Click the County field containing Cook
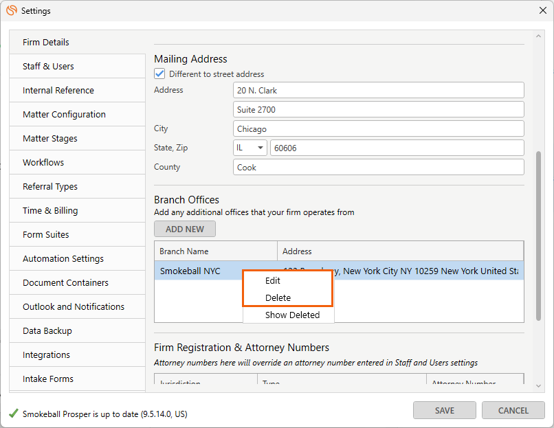 [378, 167]
